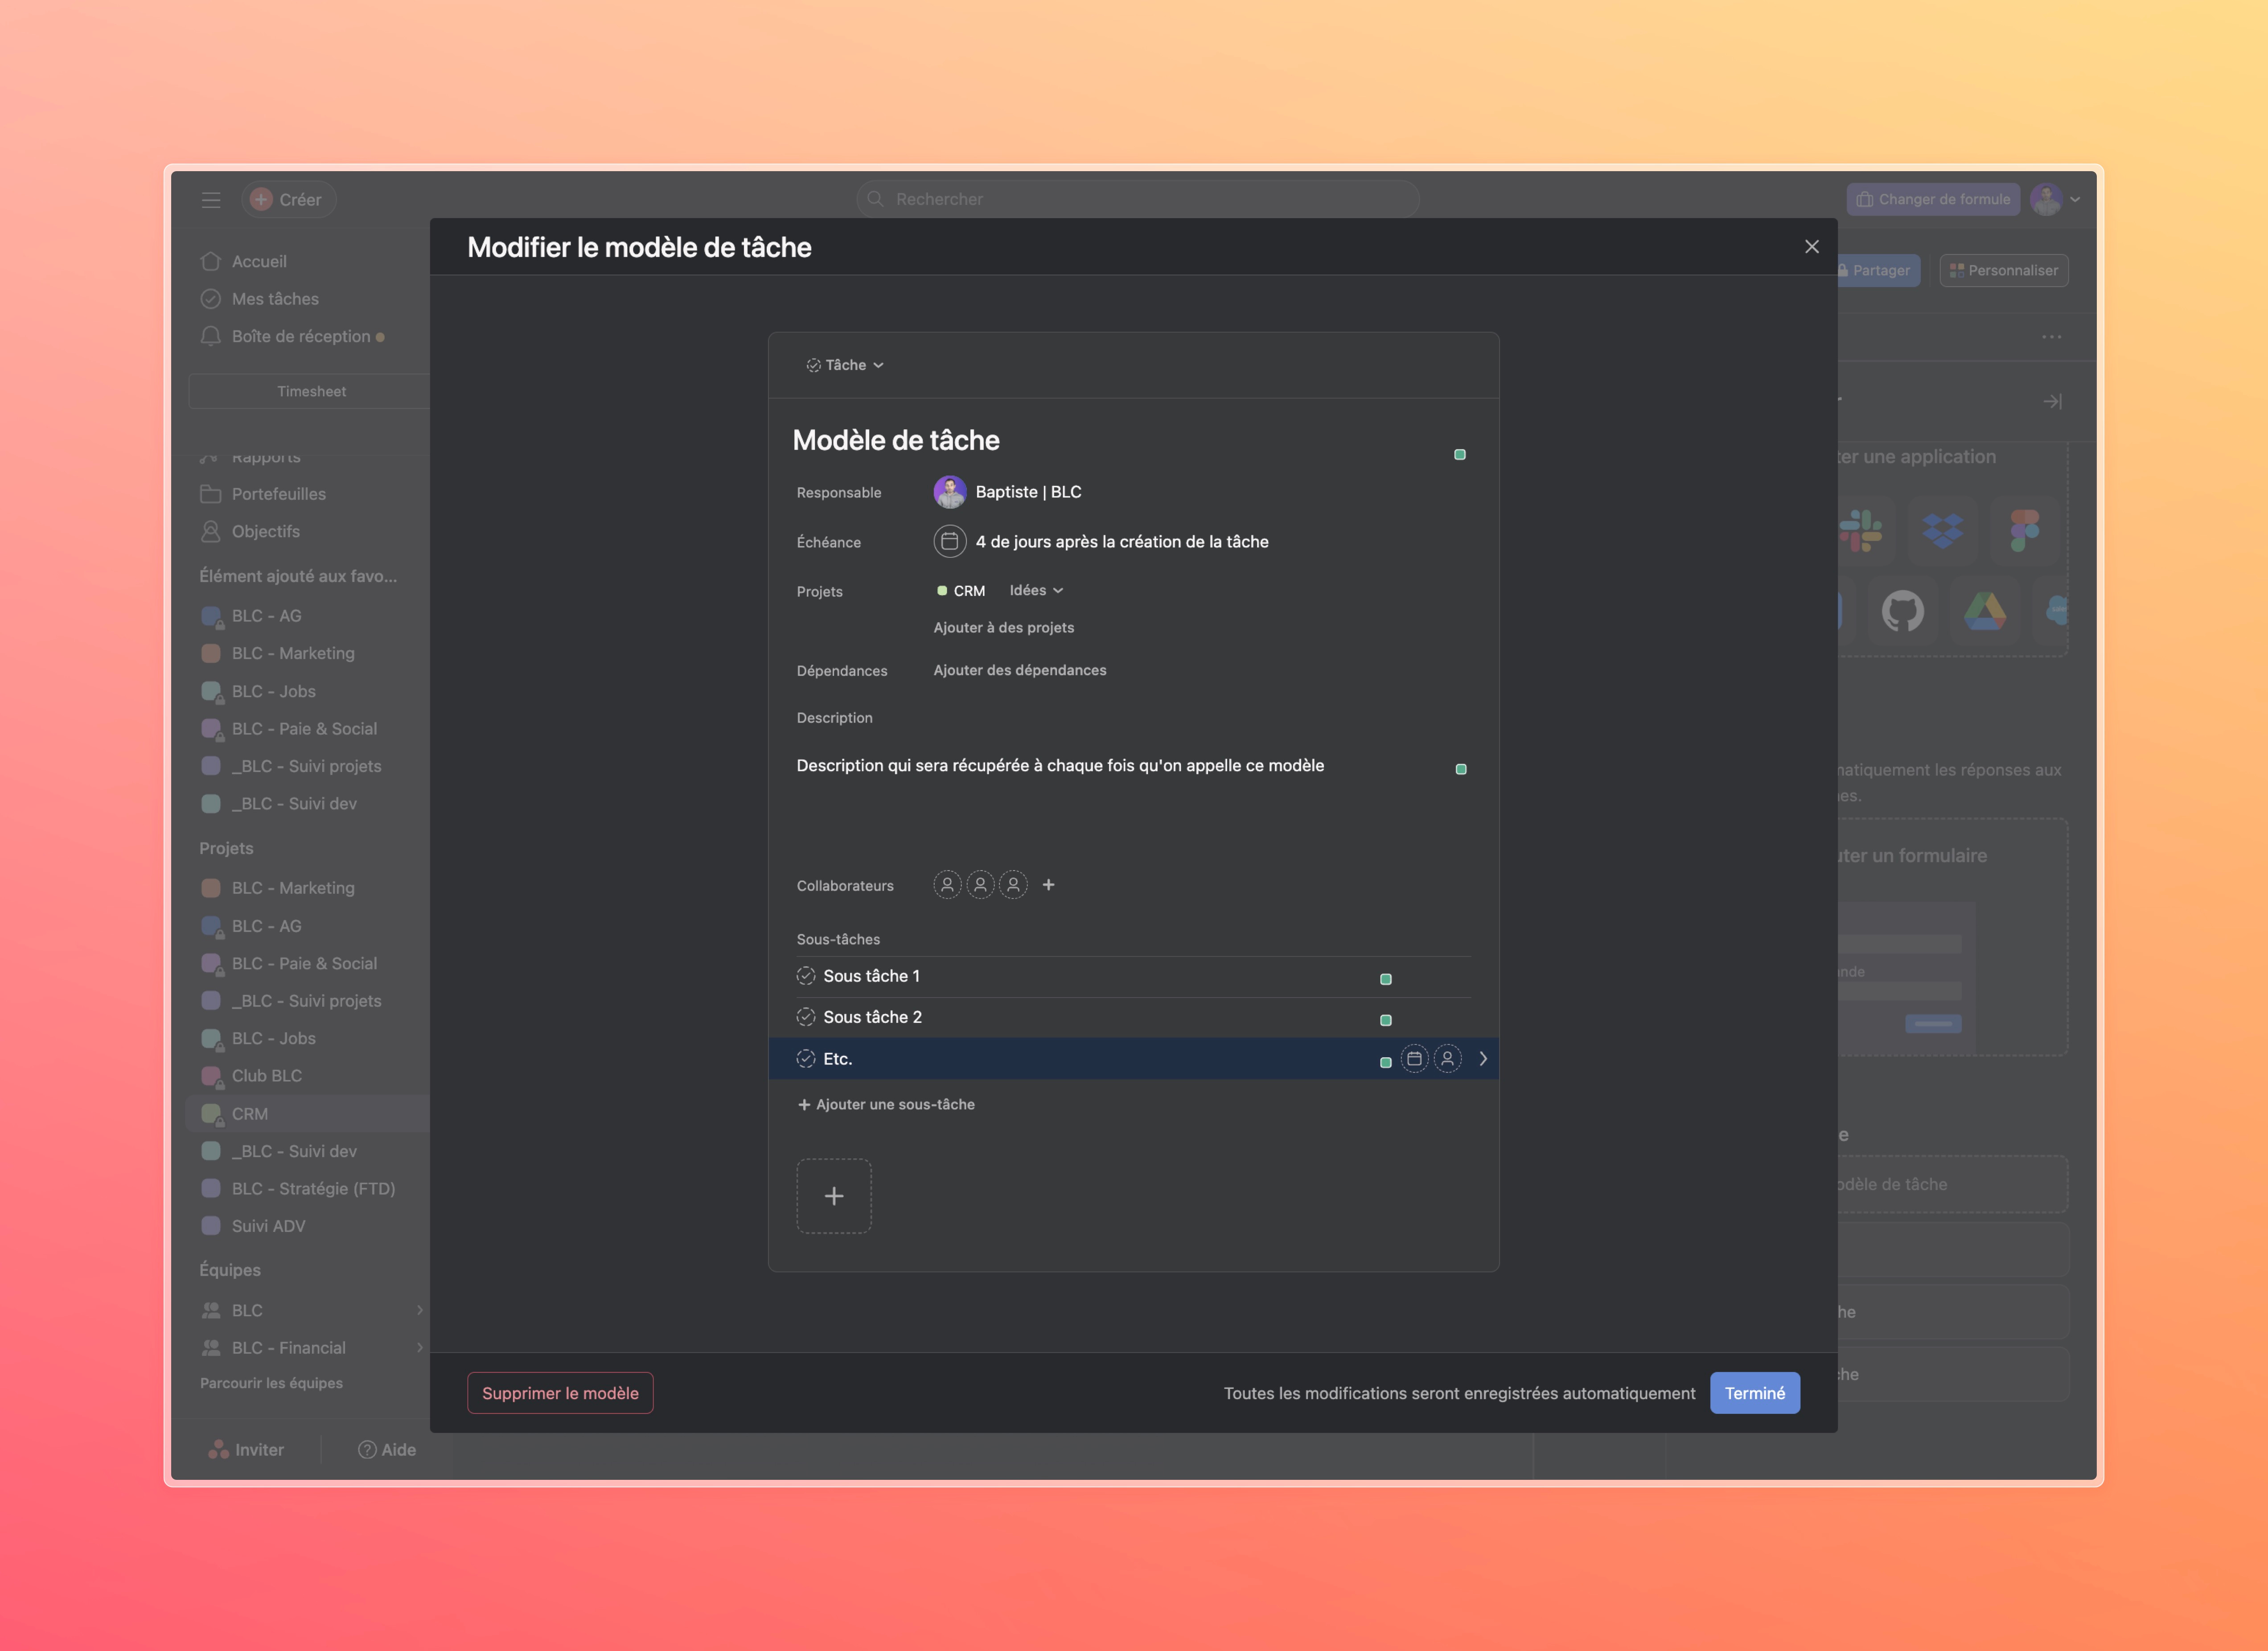This screenshot has width=2268, height=1651.
Task: Click Changer de formule button
Action: (x=1933, y=199)
